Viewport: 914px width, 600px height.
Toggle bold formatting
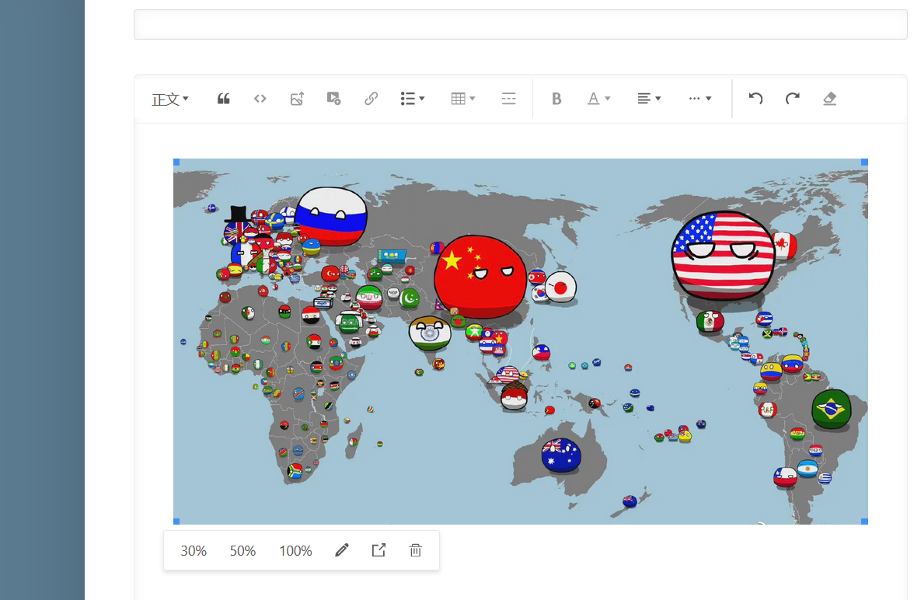[556, 99]
